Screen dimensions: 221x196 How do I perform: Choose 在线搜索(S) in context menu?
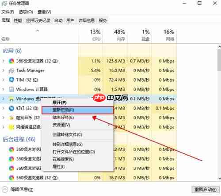point(78,159)
